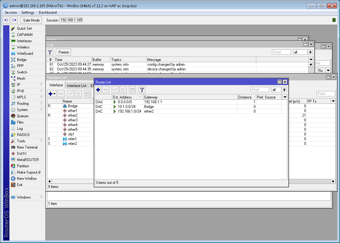Open the Dashboard menu

(48, 13)
